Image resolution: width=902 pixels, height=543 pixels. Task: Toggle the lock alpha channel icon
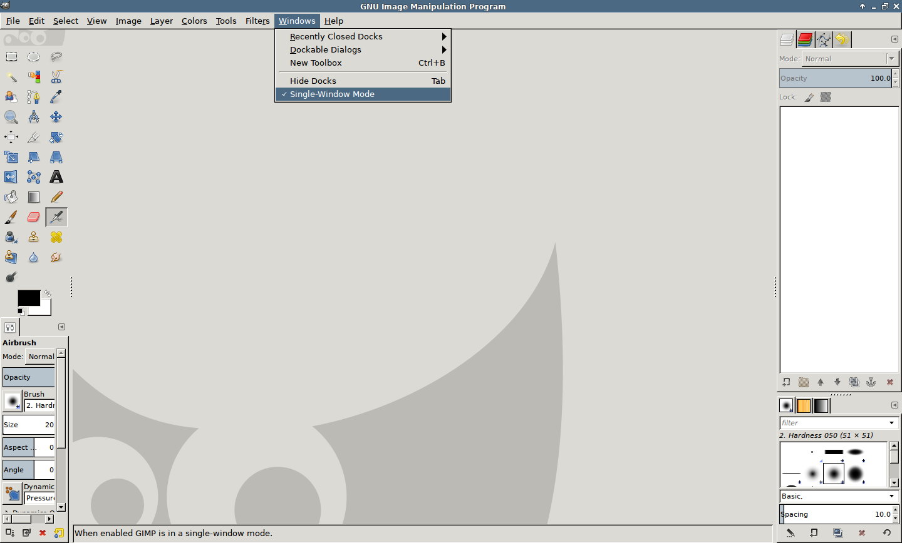(826, 98)
